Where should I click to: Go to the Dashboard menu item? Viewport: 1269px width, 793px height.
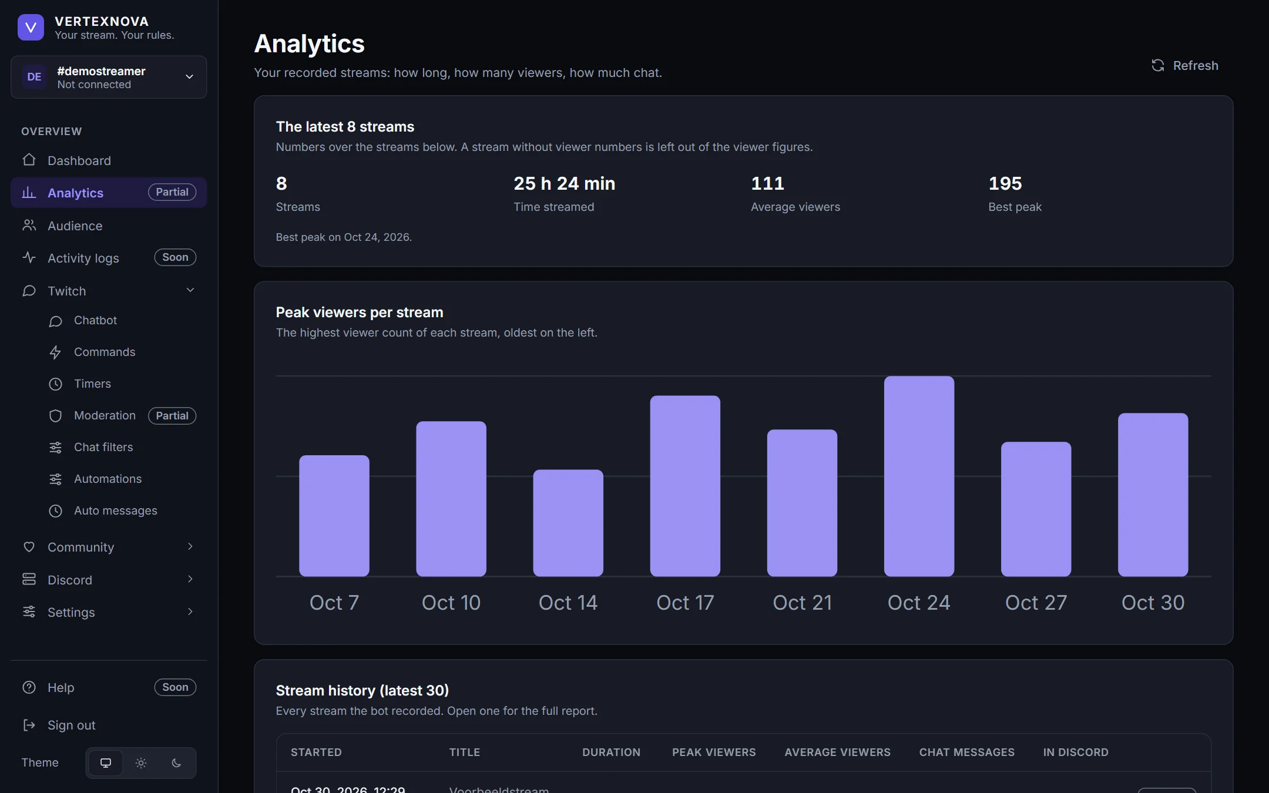point(109,160)
